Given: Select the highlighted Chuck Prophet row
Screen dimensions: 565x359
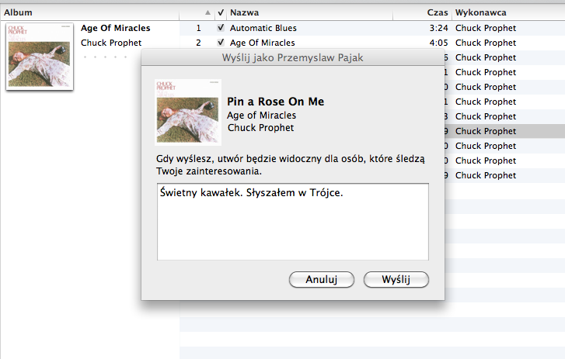Looking at the screenshot, I should (x=505, y=131).
